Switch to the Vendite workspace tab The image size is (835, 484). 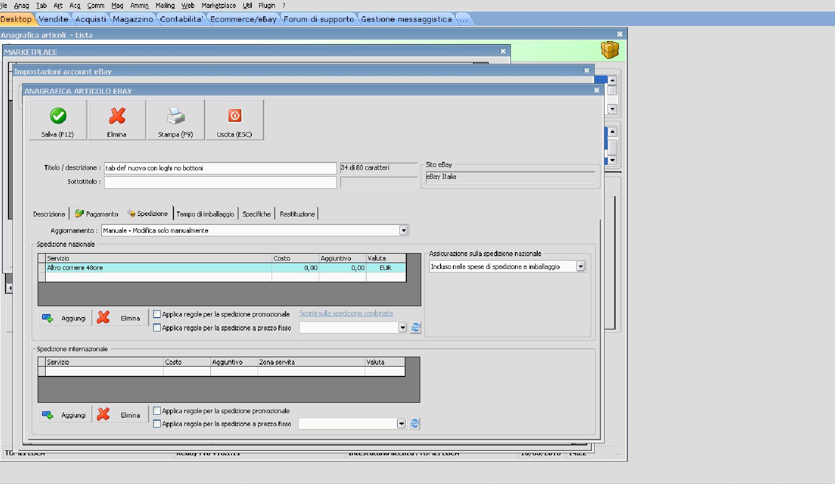point(54,19)
